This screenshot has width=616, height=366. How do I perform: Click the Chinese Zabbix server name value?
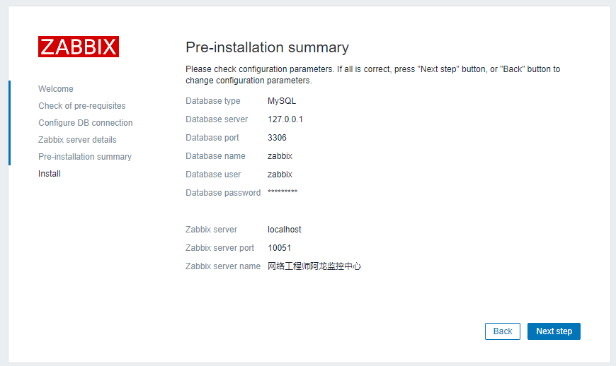314,266
